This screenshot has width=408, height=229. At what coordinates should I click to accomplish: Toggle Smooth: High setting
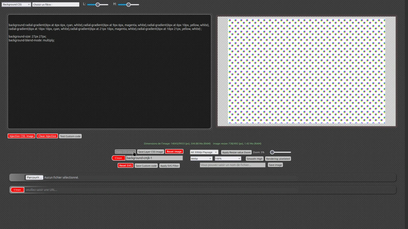254,159
